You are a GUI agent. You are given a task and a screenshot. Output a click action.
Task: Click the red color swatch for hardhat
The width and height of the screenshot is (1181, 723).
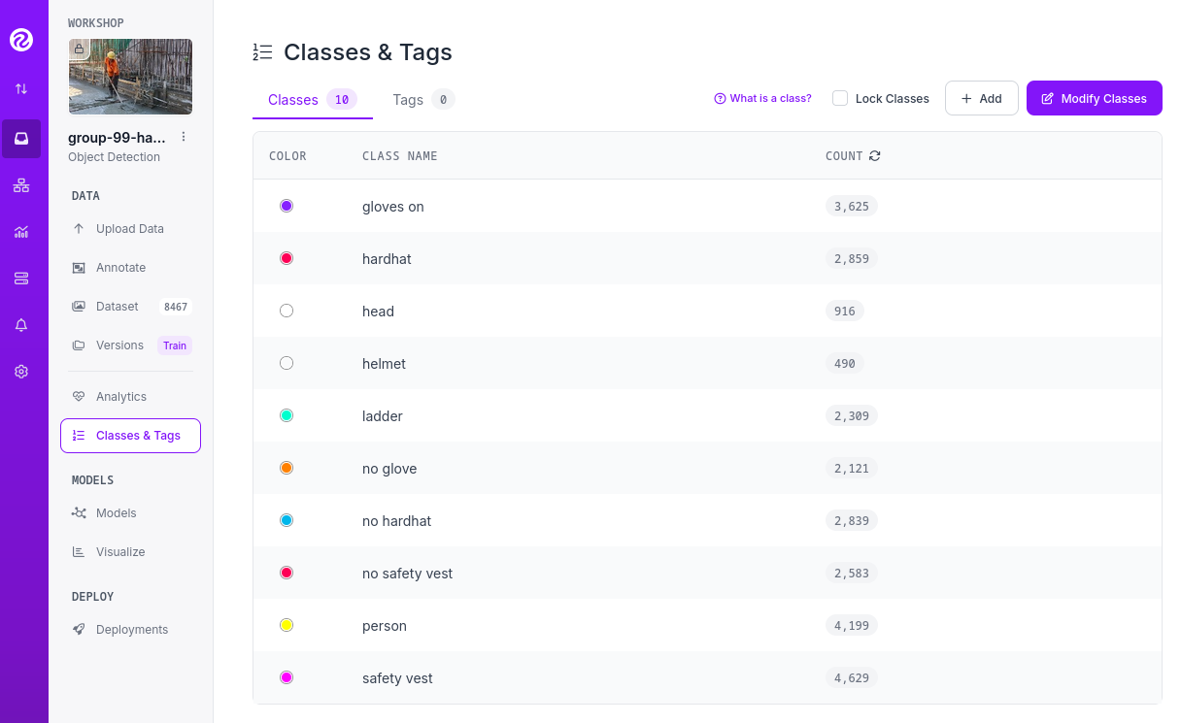tap(287, 258)
